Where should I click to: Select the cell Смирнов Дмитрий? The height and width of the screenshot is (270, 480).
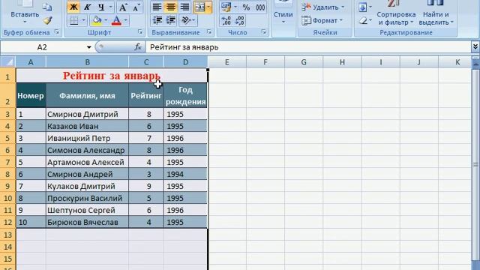click(x=87, y=114)
